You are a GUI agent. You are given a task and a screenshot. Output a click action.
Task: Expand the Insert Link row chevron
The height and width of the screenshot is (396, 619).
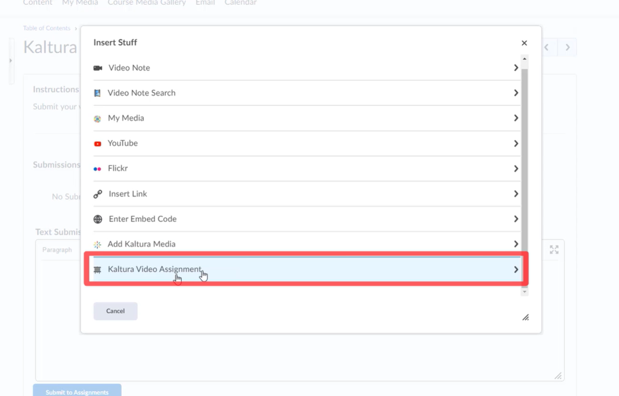516,194
